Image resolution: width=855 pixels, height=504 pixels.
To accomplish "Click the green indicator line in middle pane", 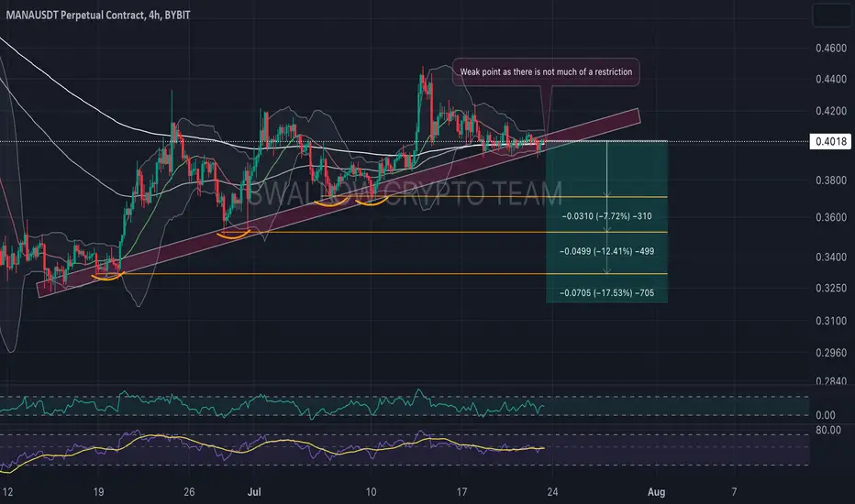I will [x=272, y=405].
